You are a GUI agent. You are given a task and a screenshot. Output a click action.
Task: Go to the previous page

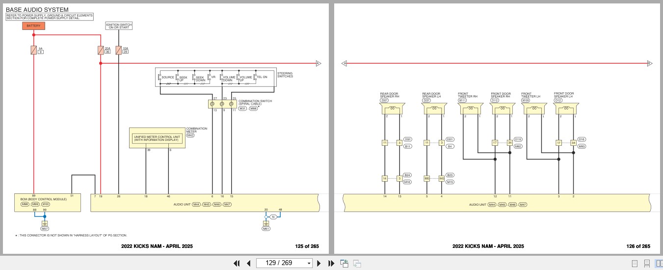pos(248,263)
